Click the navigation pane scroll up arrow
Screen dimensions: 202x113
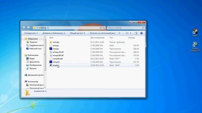point(45,37)
